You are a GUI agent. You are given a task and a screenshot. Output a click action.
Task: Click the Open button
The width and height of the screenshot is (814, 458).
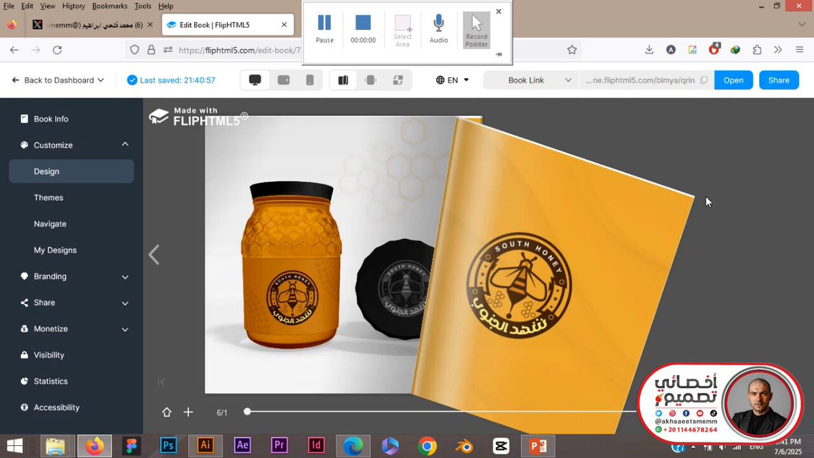click(733, 80)
